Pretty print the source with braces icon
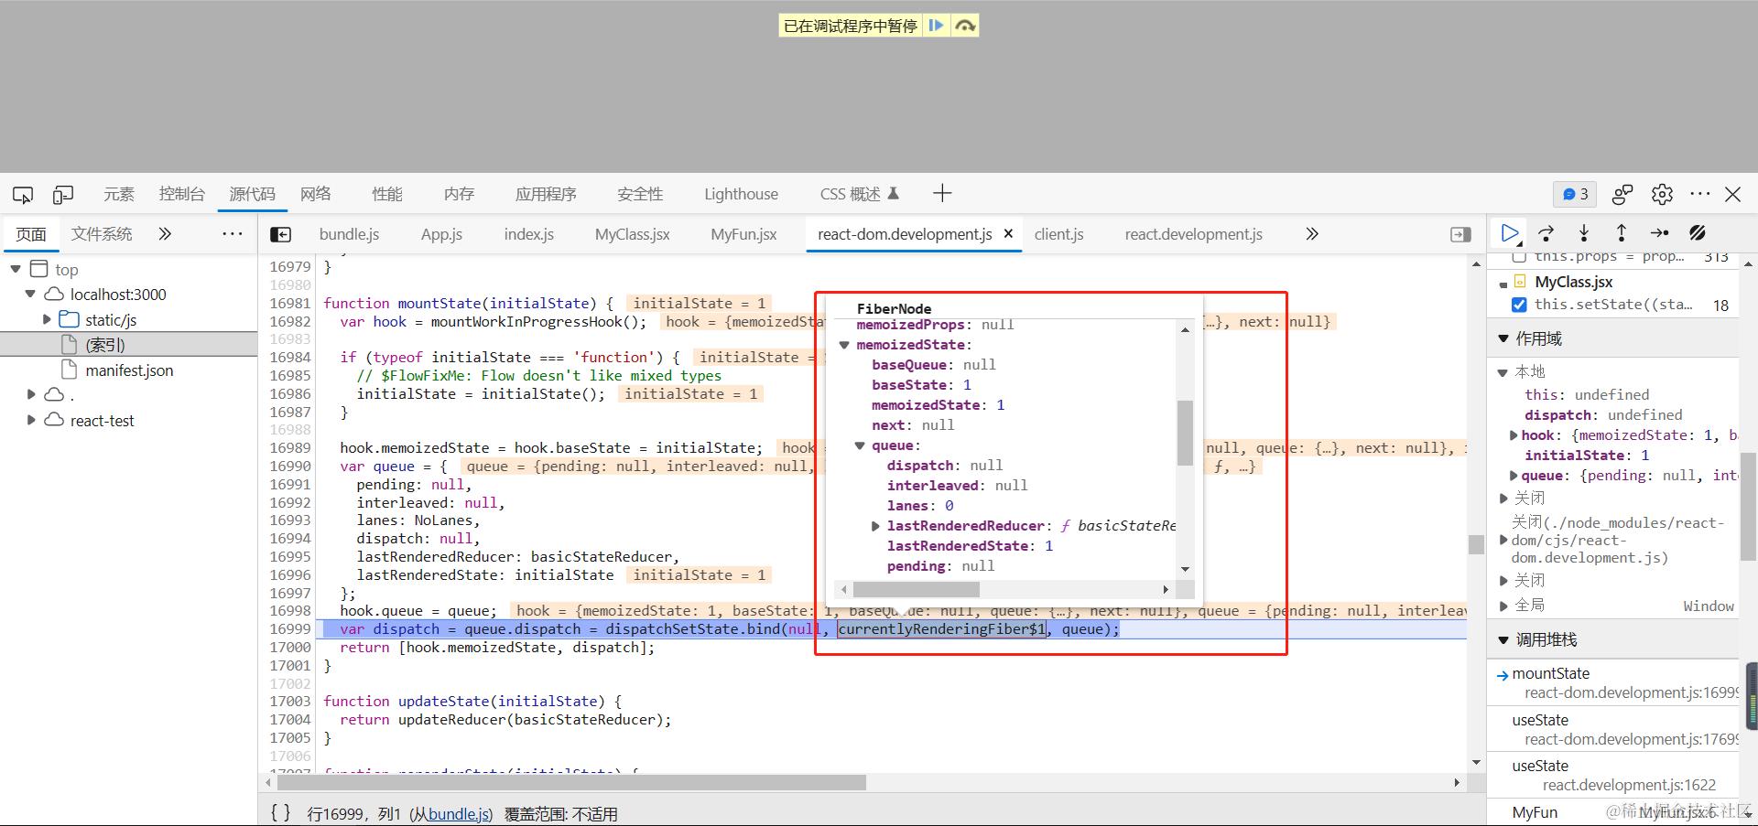This screenshot has width=1758, height=826. 281,812
